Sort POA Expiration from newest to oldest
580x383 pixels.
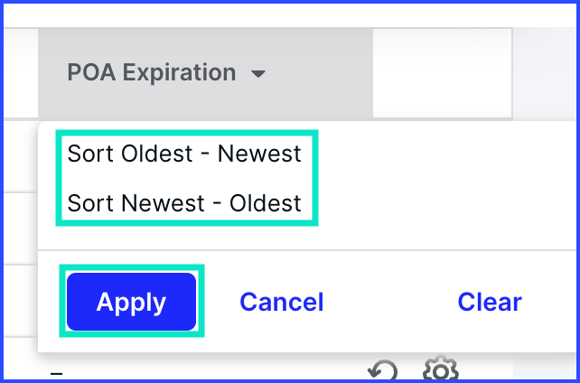(184, 203)
